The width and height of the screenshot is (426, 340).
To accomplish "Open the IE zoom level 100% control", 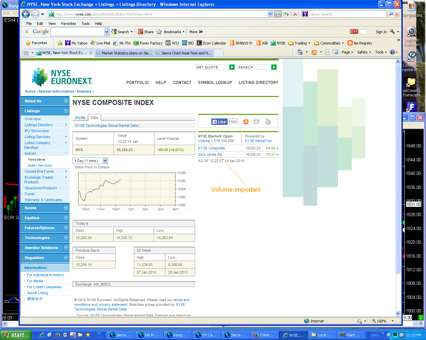I will (x=382, y=321).
